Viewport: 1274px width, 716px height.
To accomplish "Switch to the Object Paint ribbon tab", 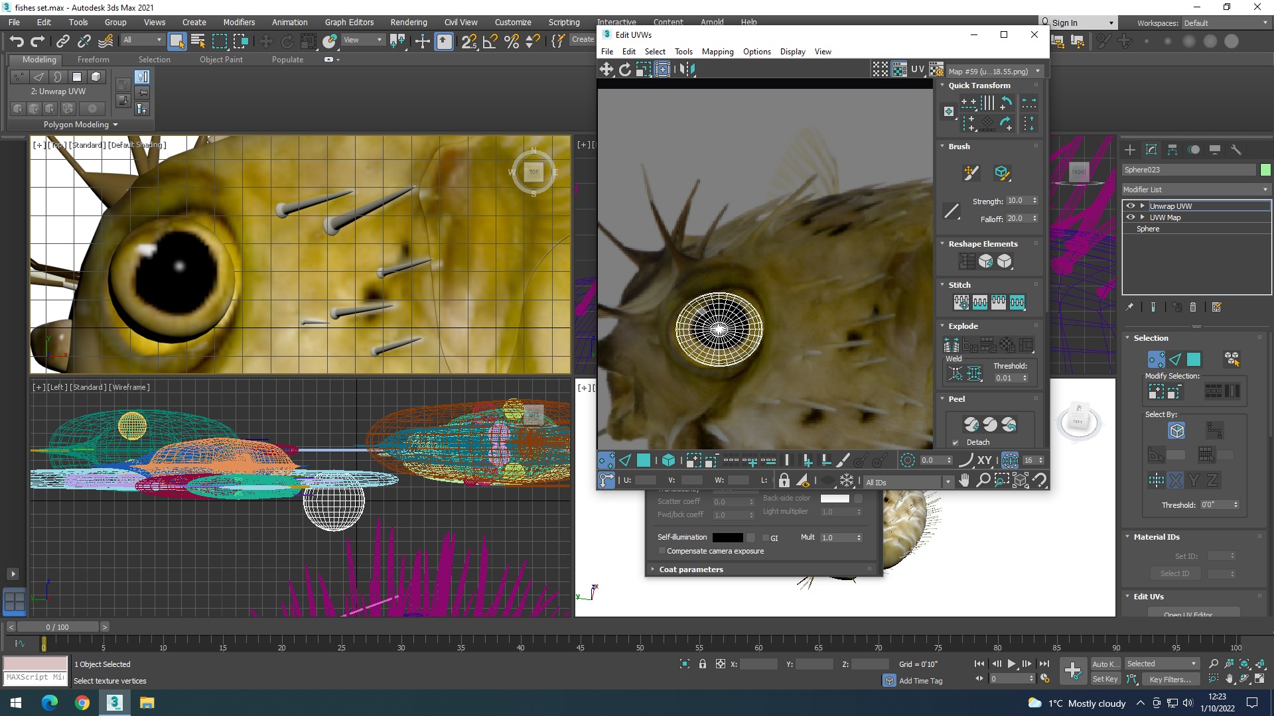I will pos(221,59).
